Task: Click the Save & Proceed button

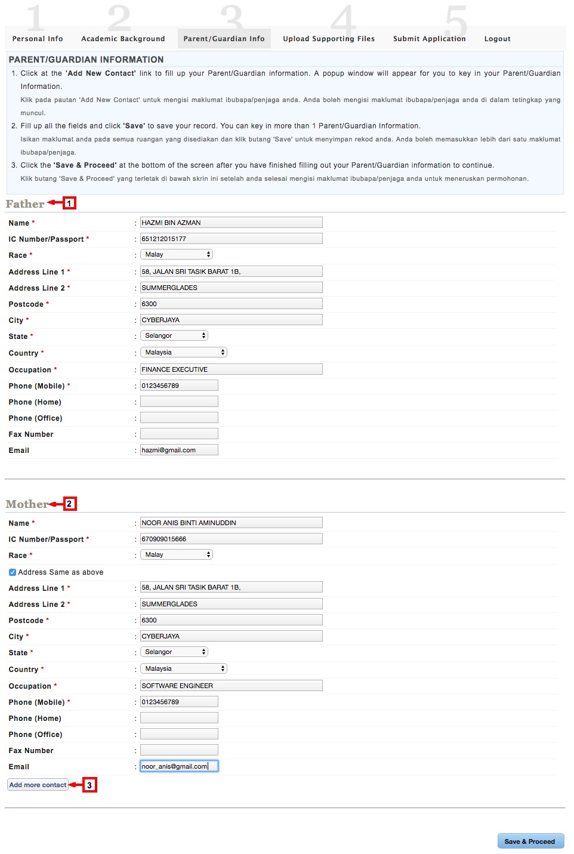Action: pos(530,841)
